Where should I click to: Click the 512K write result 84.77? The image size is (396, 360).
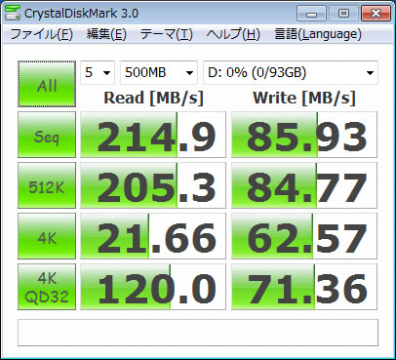click(304, 185)
